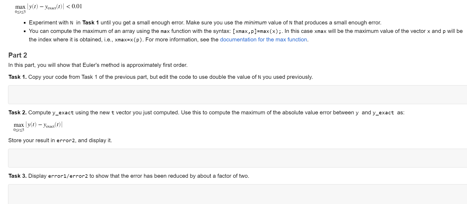Click the sentence about Euler's method being first order
This screenshot has height=204, width=467.
98,65
